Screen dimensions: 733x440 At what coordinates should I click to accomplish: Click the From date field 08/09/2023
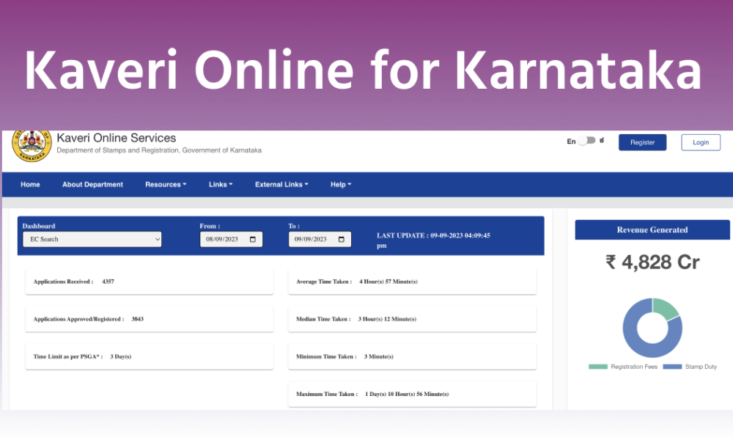point(224,239)
